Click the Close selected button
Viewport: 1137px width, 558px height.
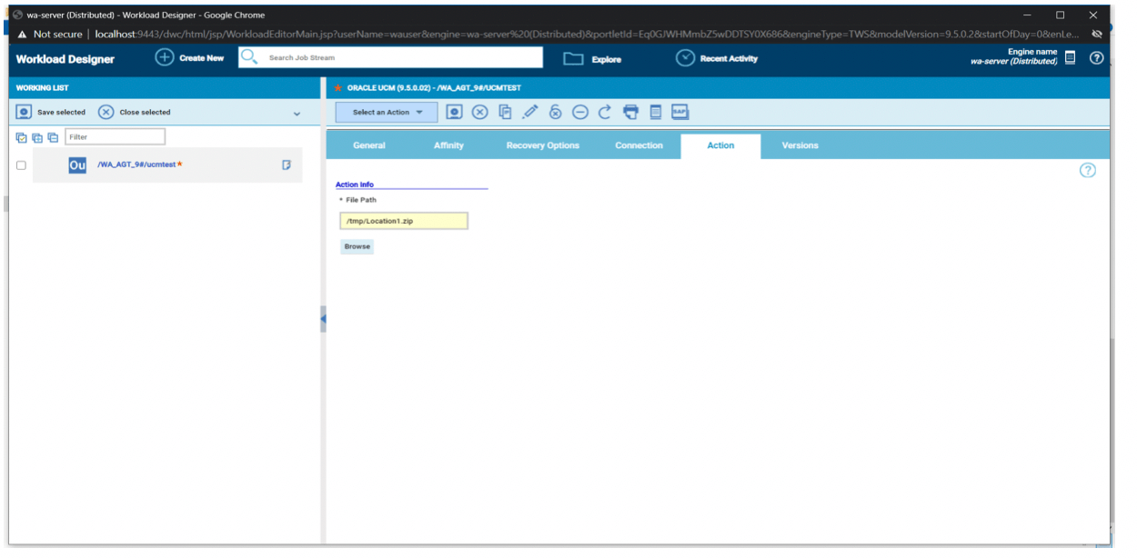(143, 112)
